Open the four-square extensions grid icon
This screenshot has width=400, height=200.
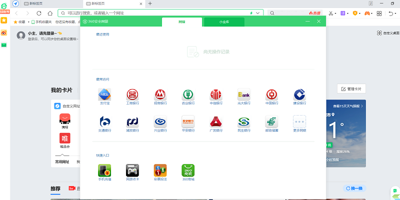(x=379, y=13)
